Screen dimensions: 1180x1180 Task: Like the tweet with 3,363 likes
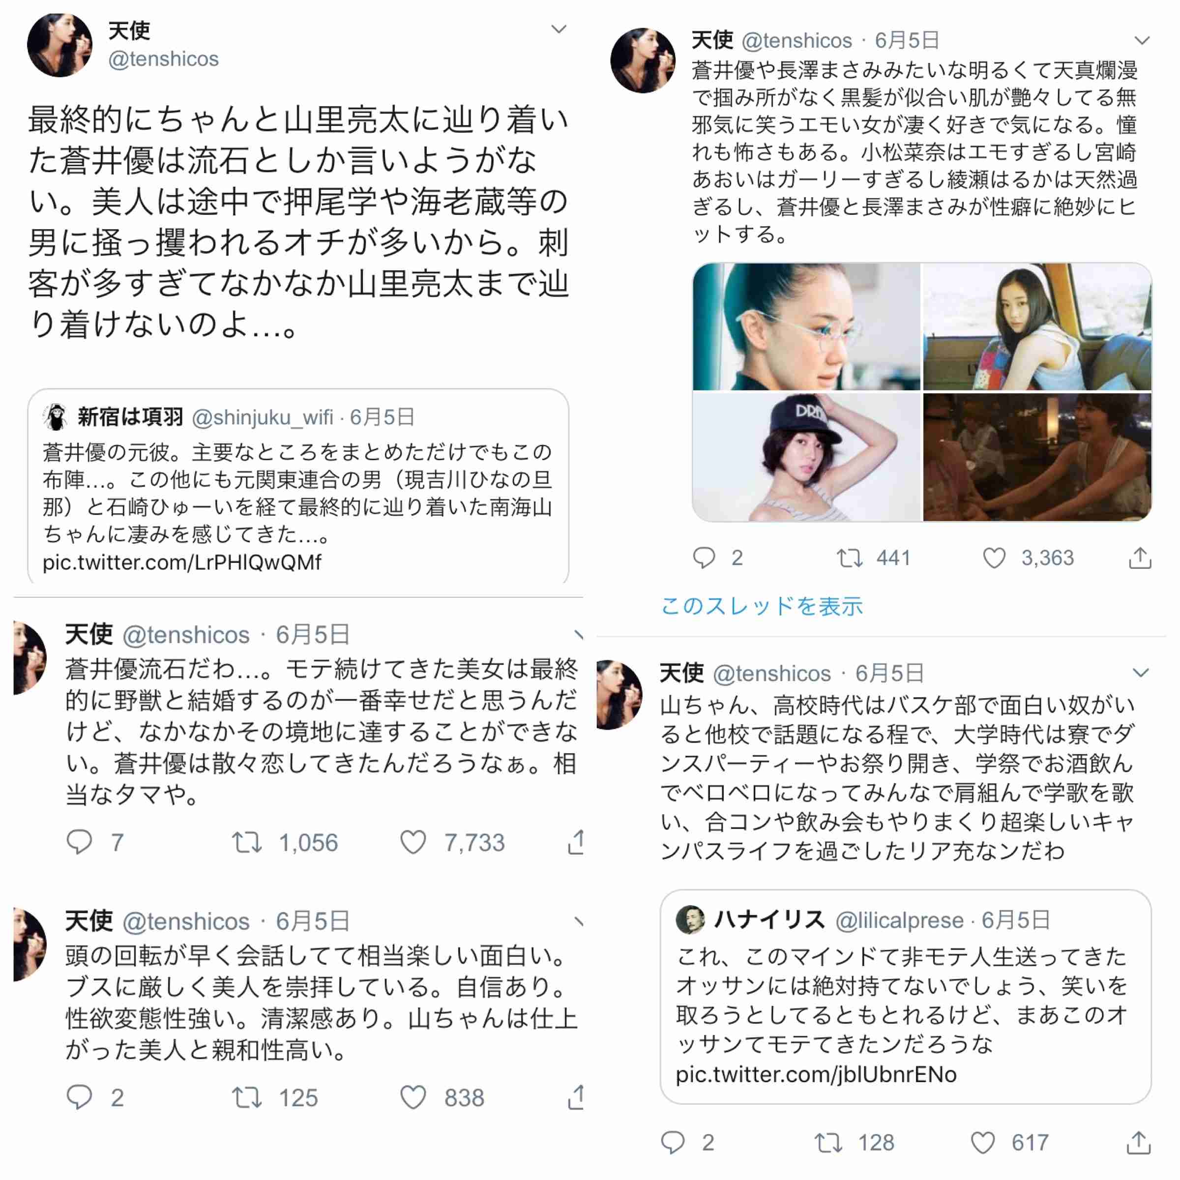pyautogui.click(x=994, y=558)
